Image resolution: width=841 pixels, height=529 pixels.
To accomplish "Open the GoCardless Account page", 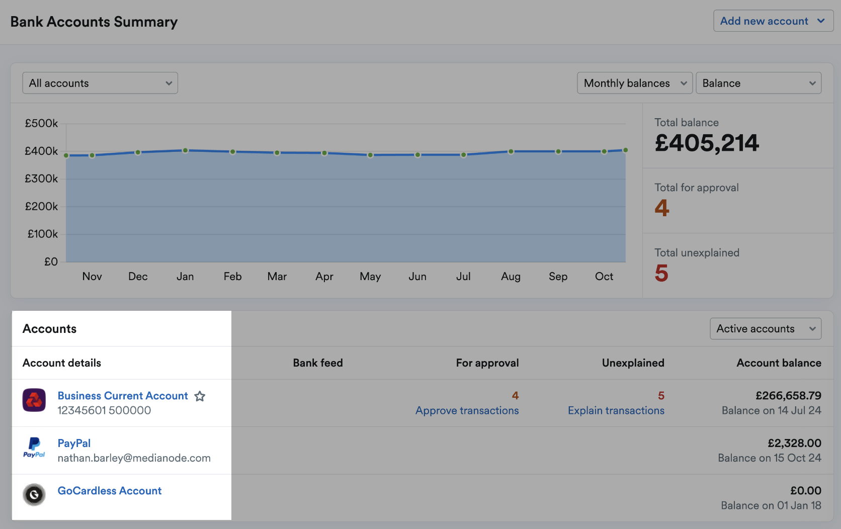I will [x=110, y=490].
